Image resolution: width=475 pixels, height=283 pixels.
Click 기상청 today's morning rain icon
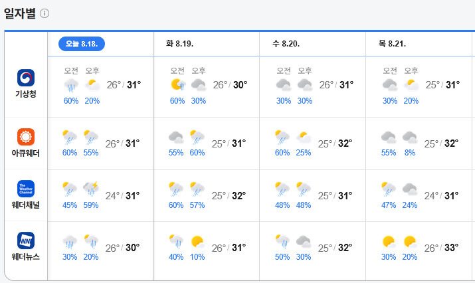(x=71, y=85)
